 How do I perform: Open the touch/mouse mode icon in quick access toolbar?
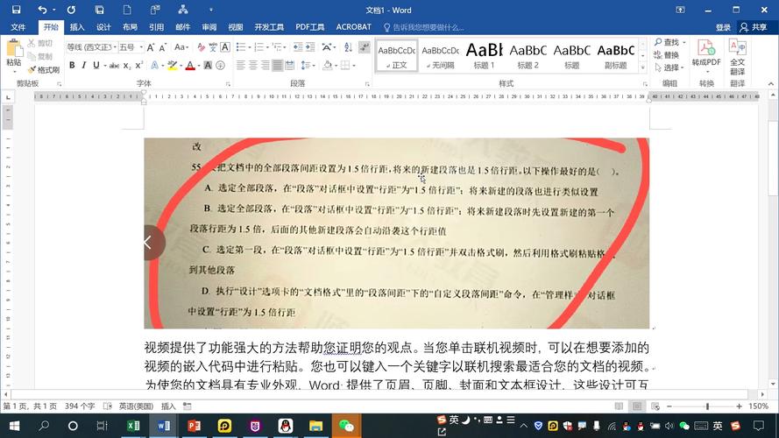[155, 10]
